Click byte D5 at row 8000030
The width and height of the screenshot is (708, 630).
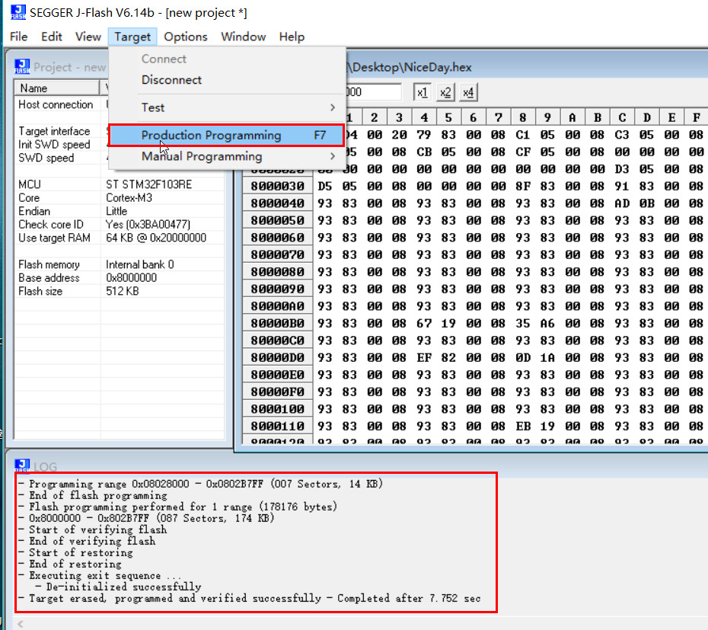point(324,186)
